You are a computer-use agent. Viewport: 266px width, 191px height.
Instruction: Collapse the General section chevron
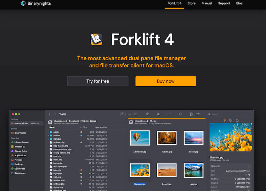pos(249,166)
